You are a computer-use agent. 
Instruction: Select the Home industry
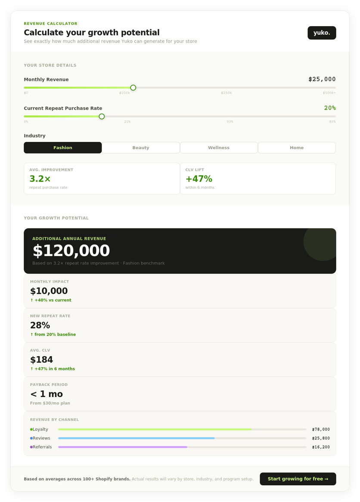(x=297, y=147)
